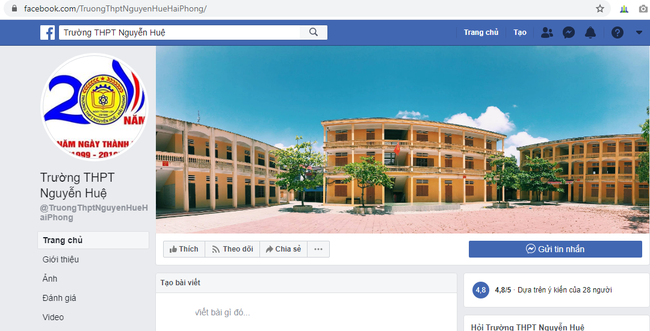Click the camera icon in browser toolbar
Screen dimensions: 650x331
point(643,8)
